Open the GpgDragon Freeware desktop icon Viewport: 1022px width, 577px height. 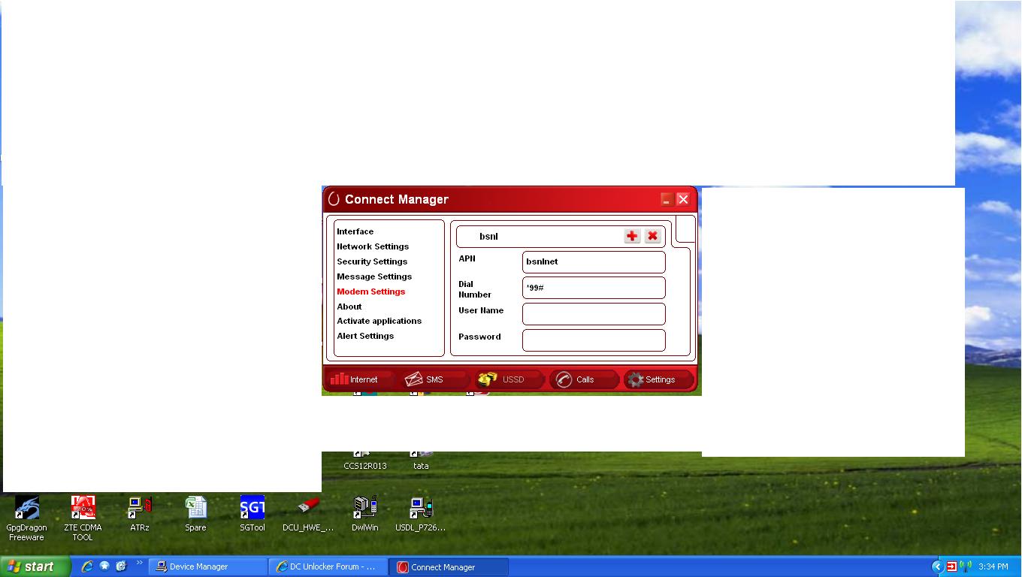pyautogui.click(x=27, y=509)
